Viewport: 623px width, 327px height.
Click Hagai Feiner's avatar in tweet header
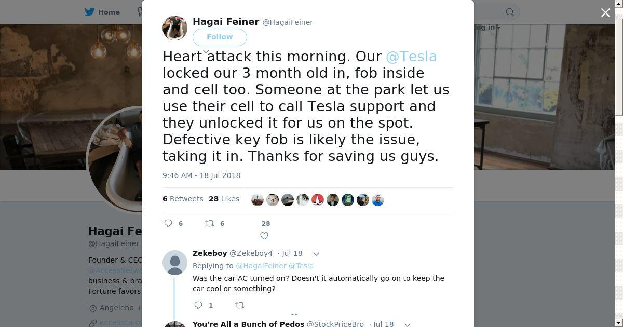pyautogui.click(x=175, y=28)
